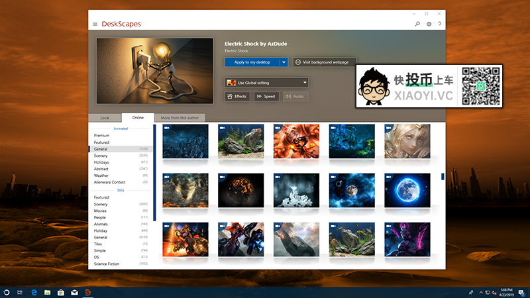Open settings via the gear icon

pos(429,24)
